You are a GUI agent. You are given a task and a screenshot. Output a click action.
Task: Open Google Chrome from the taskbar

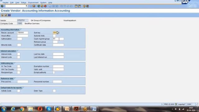(x=22, y=109)
